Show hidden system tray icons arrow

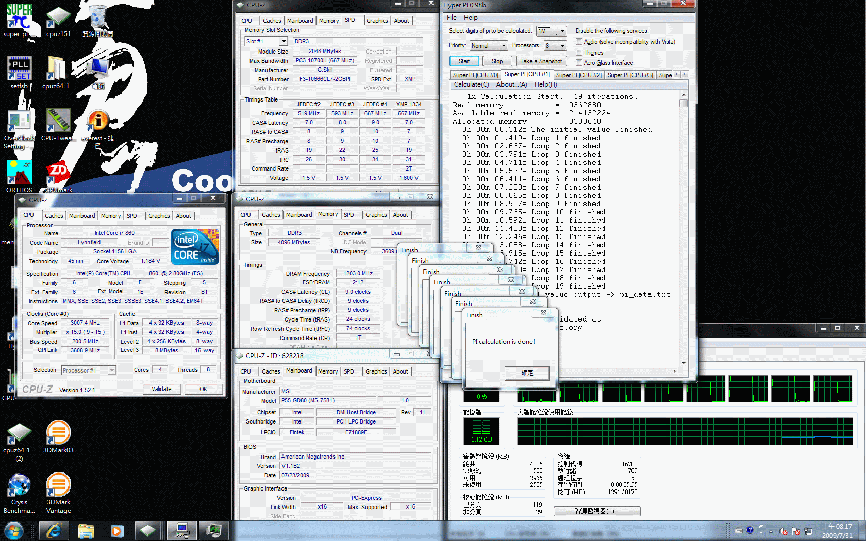[771, 531]
